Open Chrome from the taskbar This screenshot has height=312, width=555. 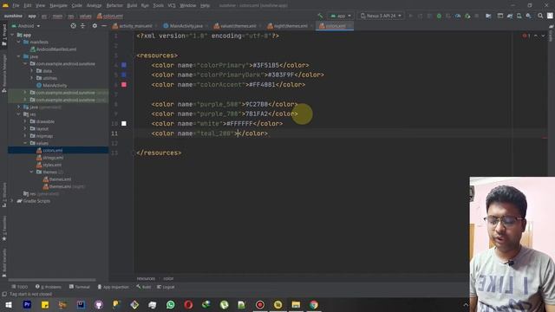[314, 304]
